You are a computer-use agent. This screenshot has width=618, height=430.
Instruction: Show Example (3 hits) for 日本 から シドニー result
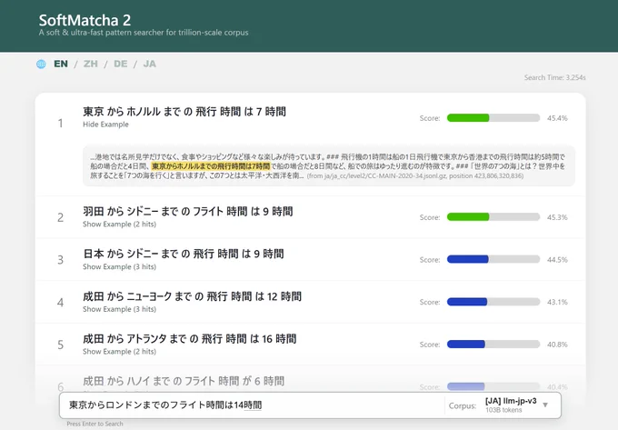[119, 266]
